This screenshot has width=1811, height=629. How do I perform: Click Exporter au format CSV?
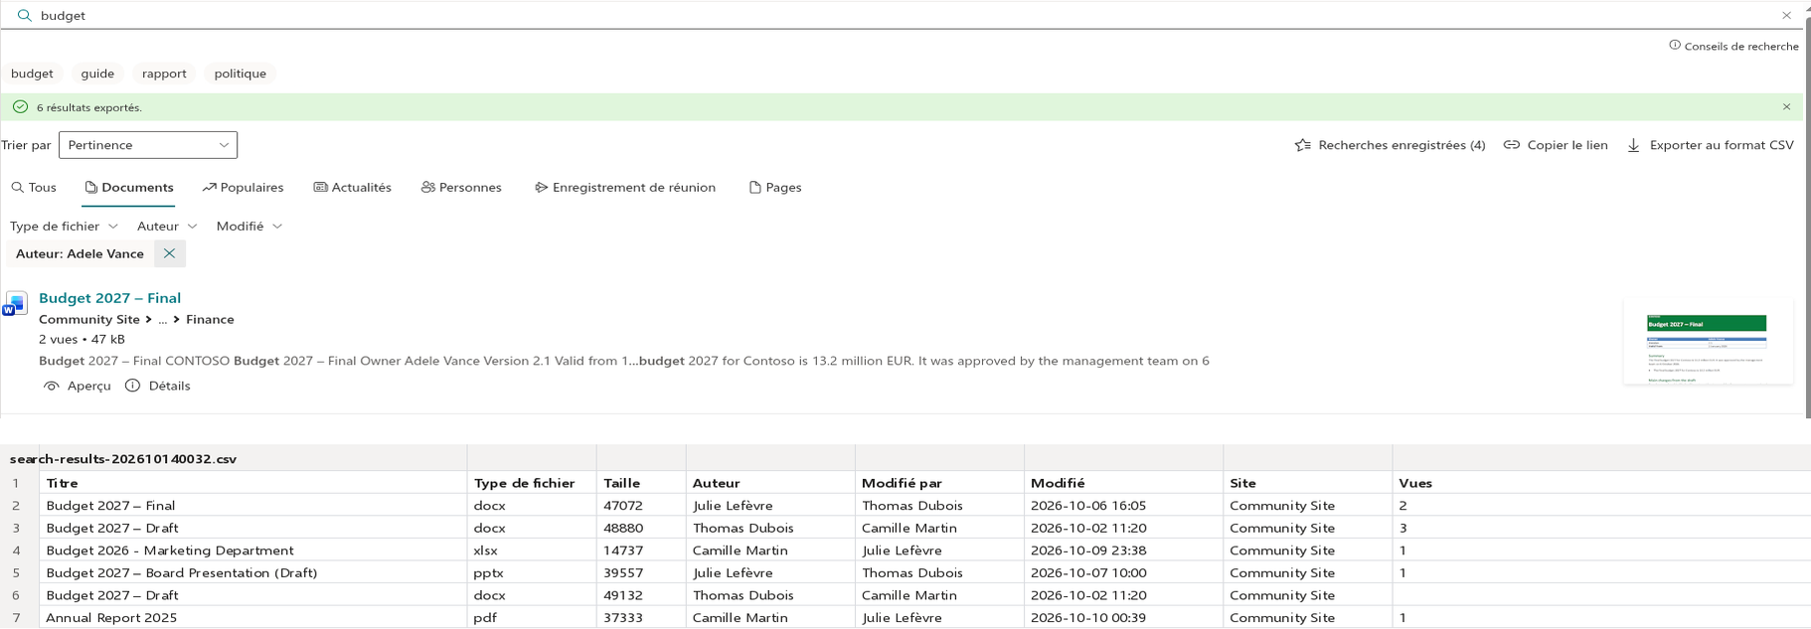[x=1710, y=145]
